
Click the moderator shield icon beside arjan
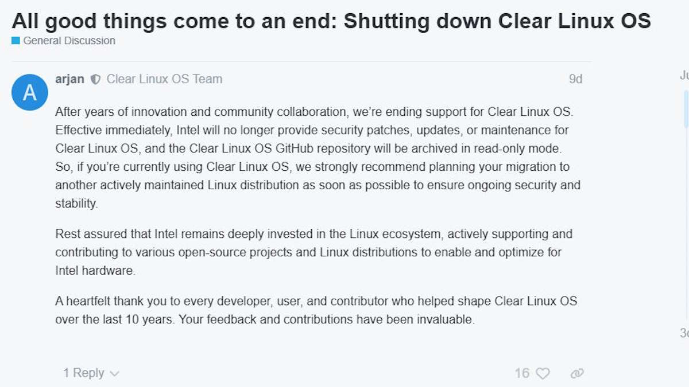(x=96, y=79)
